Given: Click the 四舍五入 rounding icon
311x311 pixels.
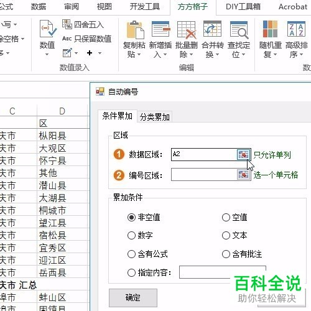Looking at the screenshot, I should (x=67, y=24).
